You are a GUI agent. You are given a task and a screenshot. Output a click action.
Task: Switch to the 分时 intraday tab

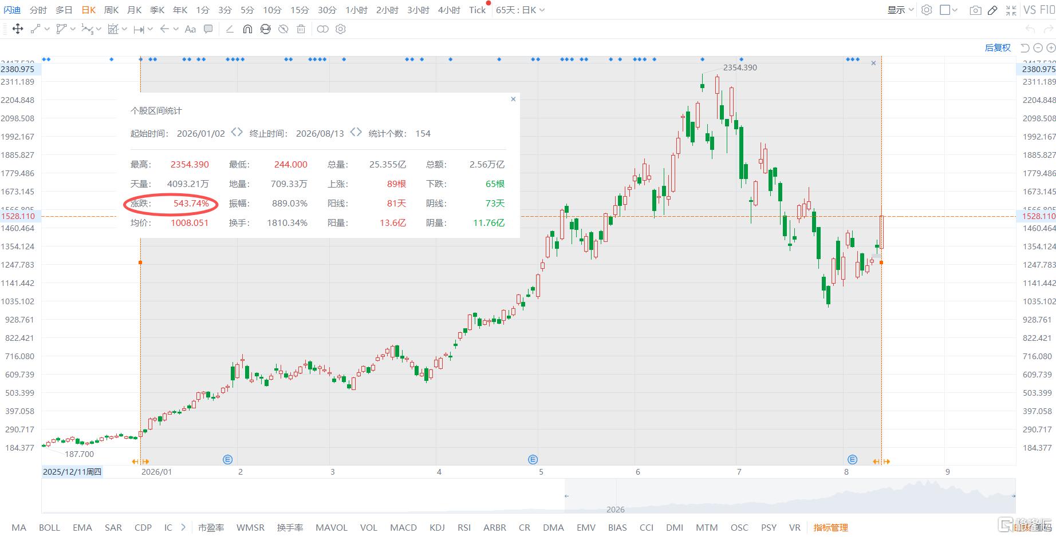(38, 10)
